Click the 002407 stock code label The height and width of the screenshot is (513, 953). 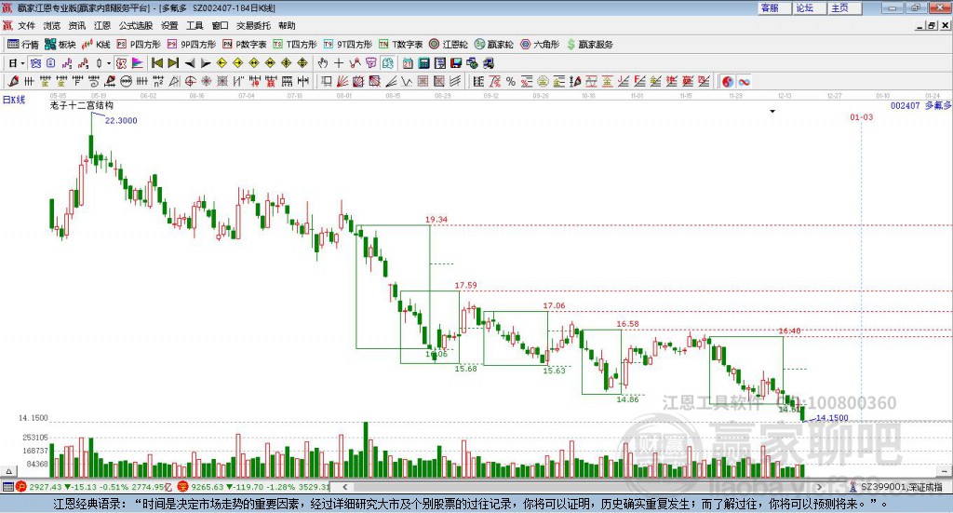(906, 105)
